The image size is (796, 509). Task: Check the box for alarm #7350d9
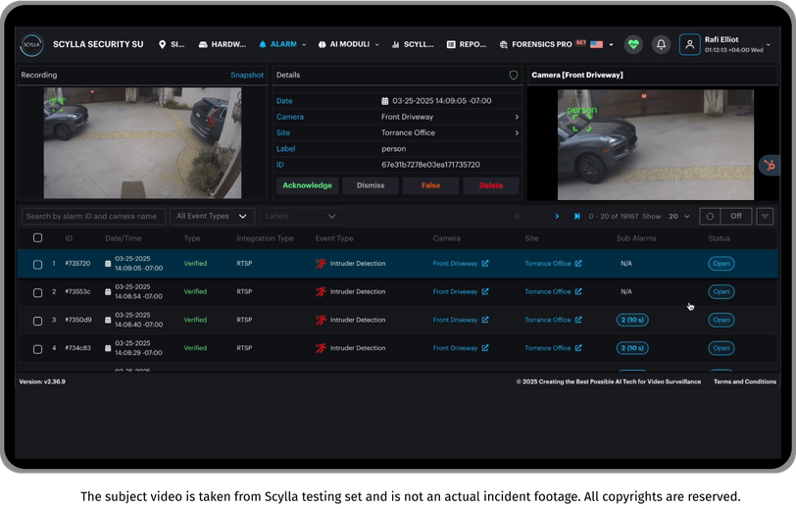(x=37, y=321)
